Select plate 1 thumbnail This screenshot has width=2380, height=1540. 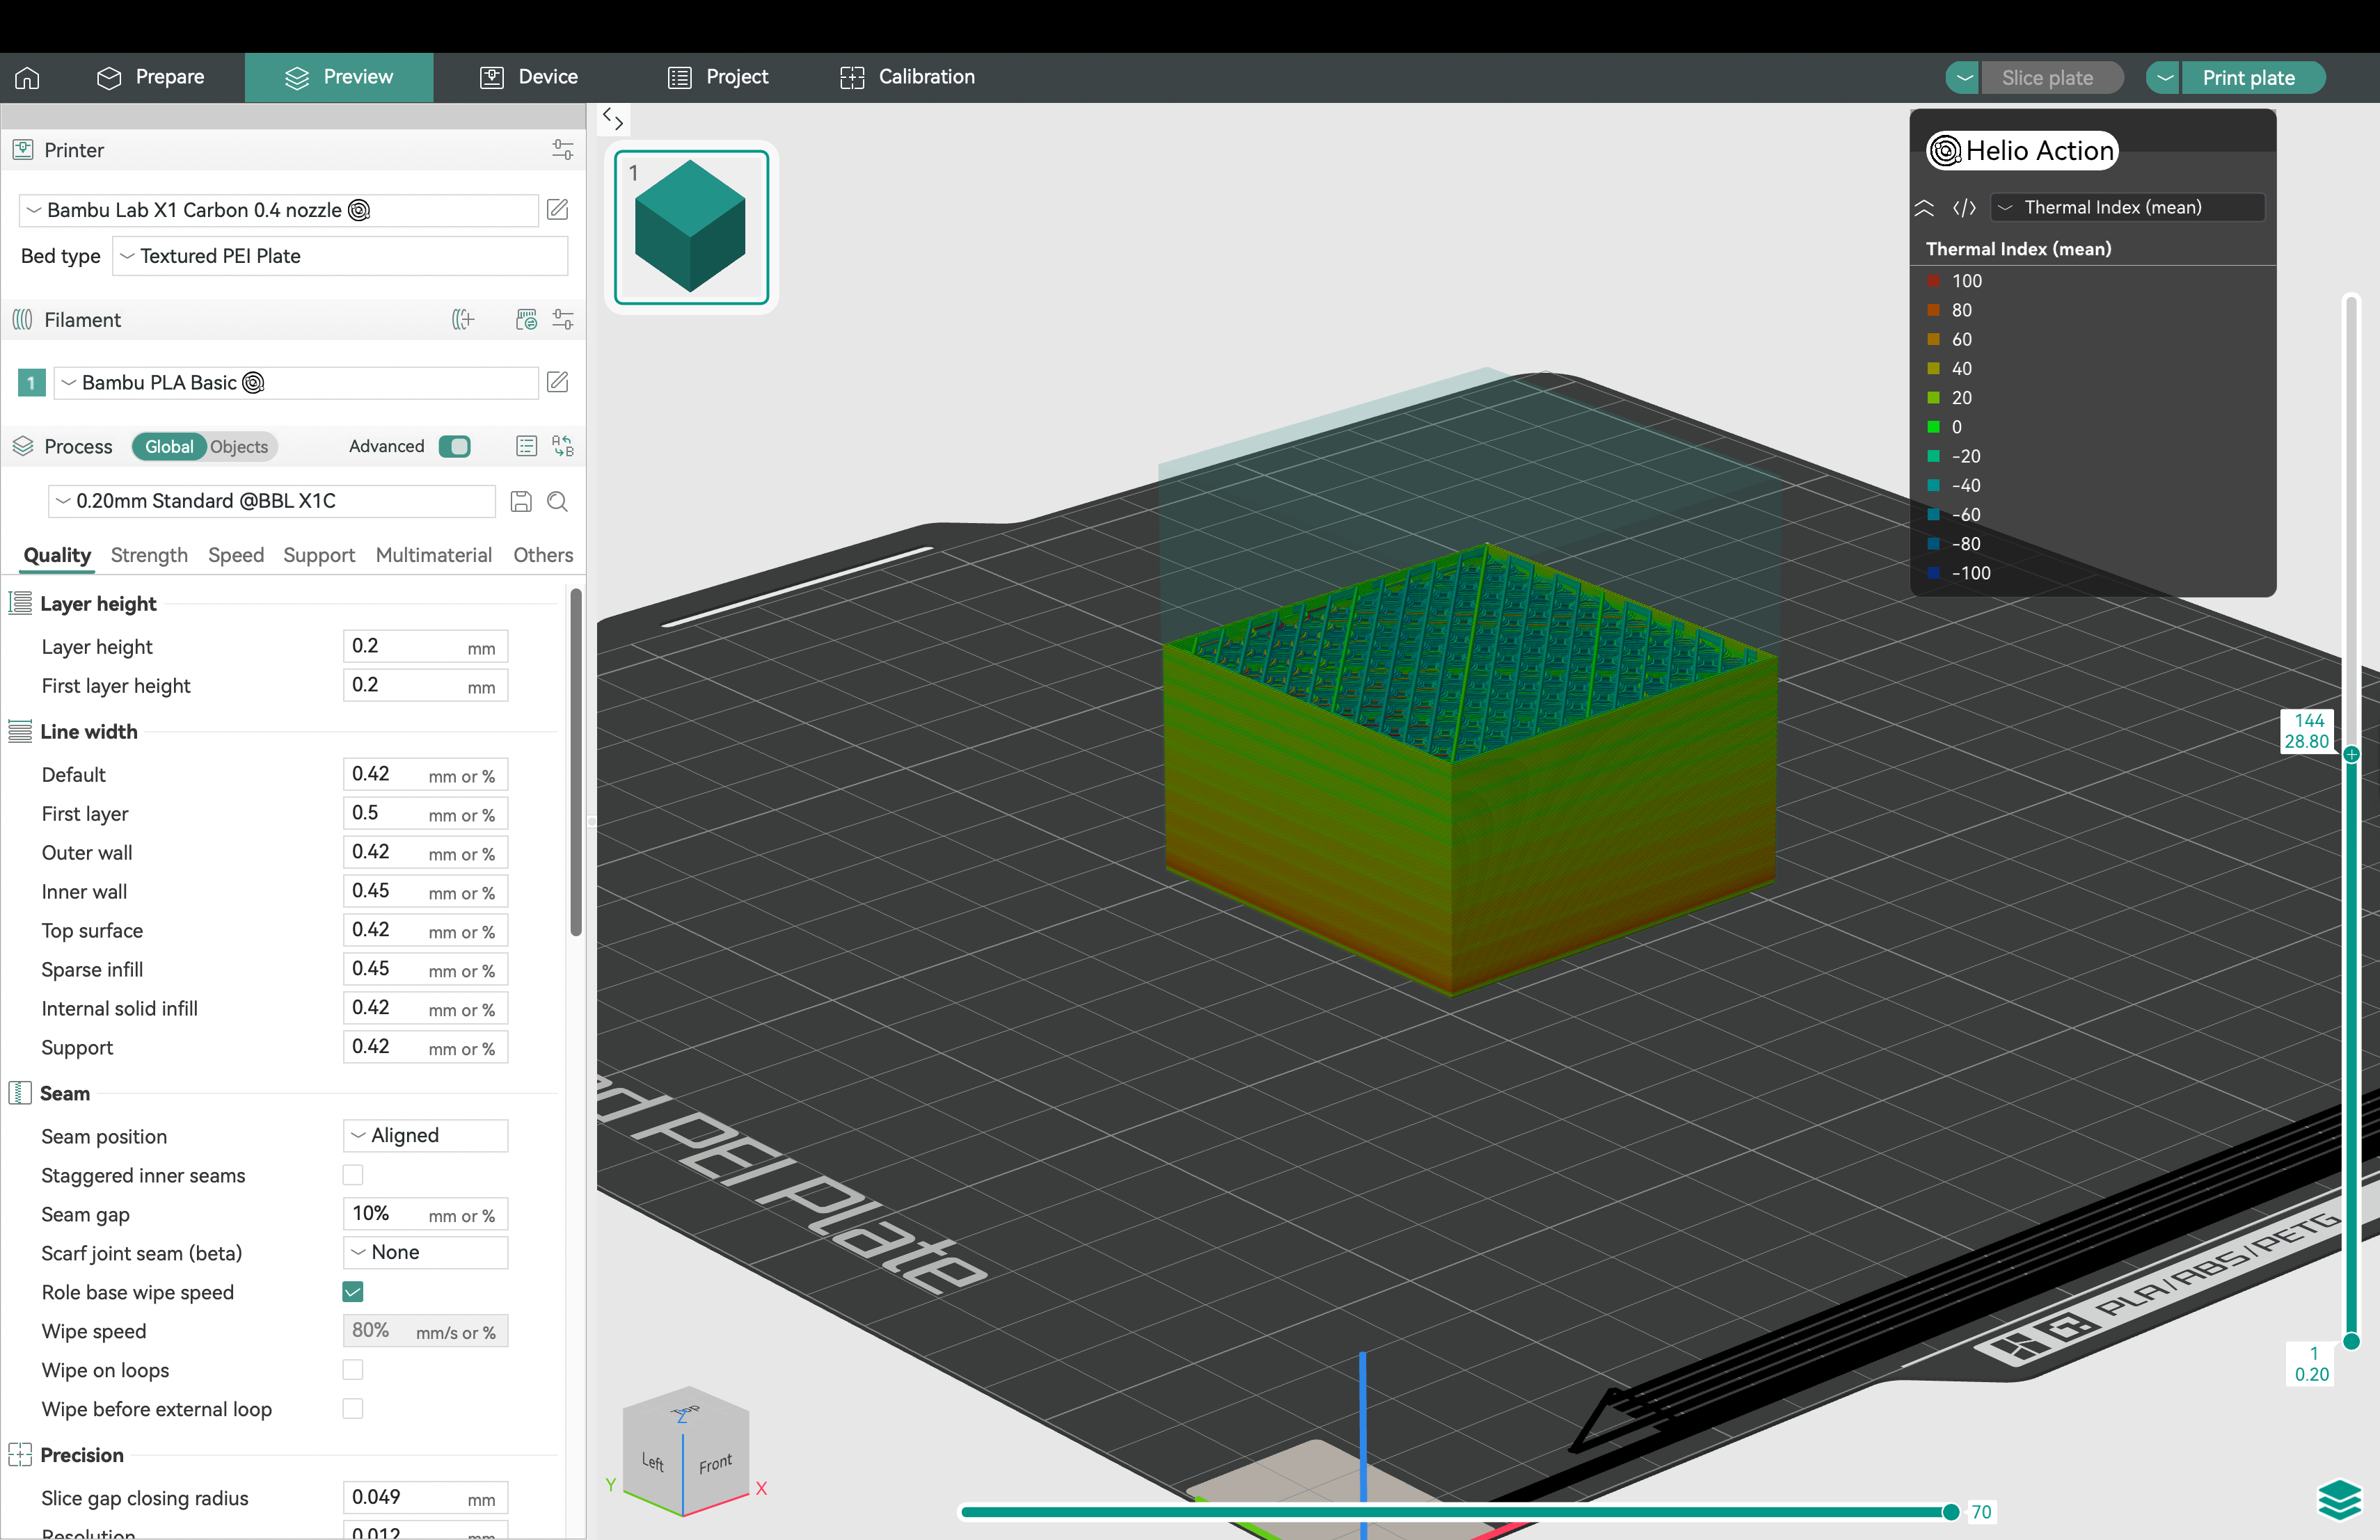click(x=691, y=228)
